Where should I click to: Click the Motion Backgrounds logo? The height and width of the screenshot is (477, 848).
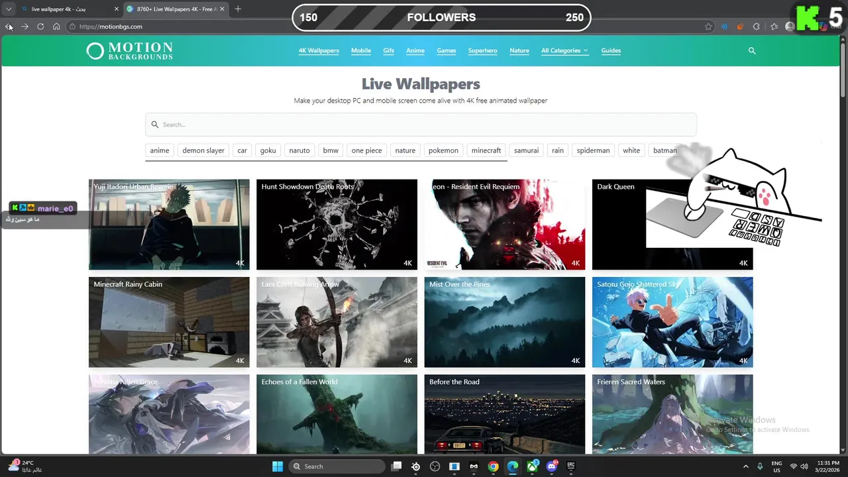click(x=130, y=51)
